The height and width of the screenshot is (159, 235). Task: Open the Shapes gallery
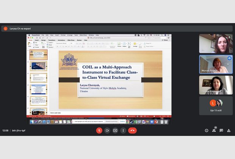tap(124, 45)
